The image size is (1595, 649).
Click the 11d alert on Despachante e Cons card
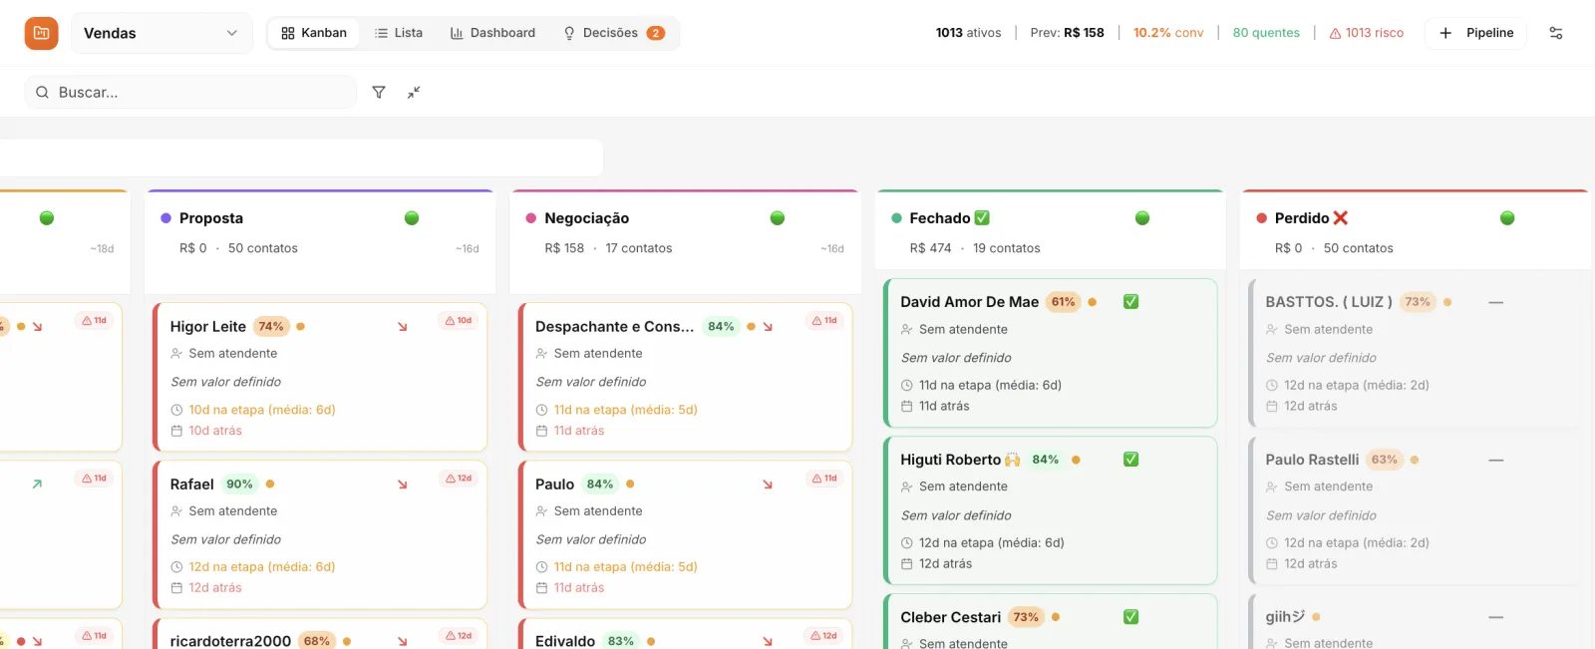[x=823, y=321]
